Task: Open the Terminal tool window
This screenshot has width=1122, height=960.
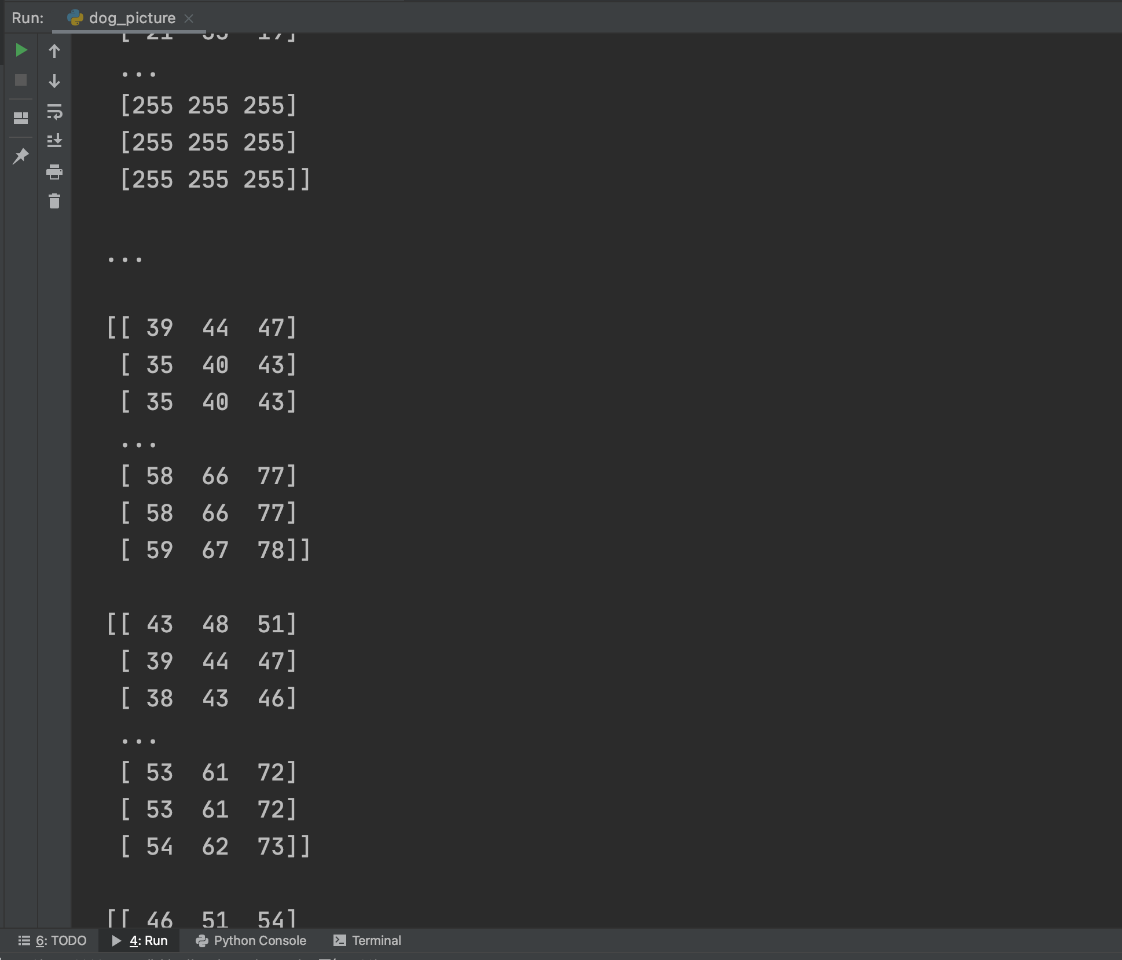Action: (x=367, y=940)
